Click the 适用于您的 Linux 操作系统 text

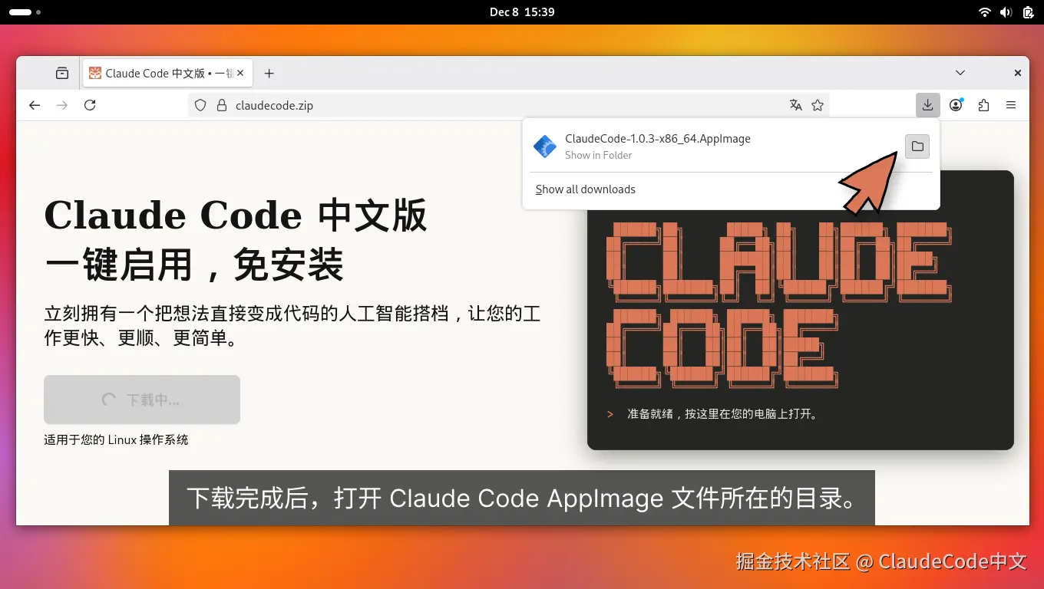pyautogui.click(x=116, y=439)
